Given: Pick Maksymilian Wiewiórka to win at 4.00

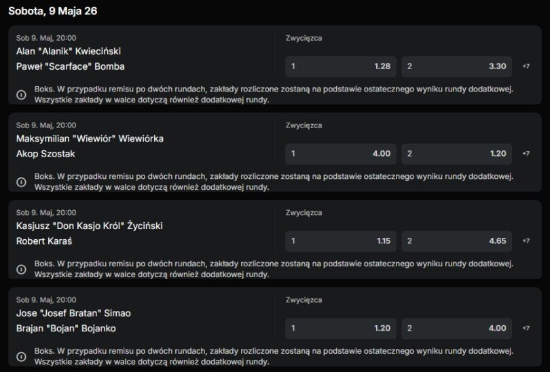Looking at the screenshot, I should tap(341, 154).
